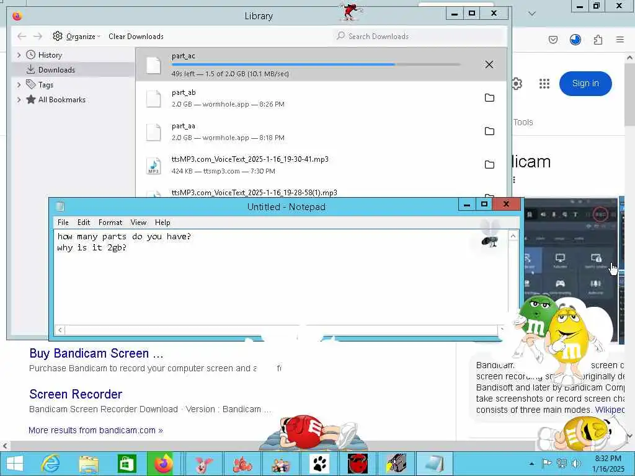Click Notepad horizontal scrollbar left arrow

(60, 330)
